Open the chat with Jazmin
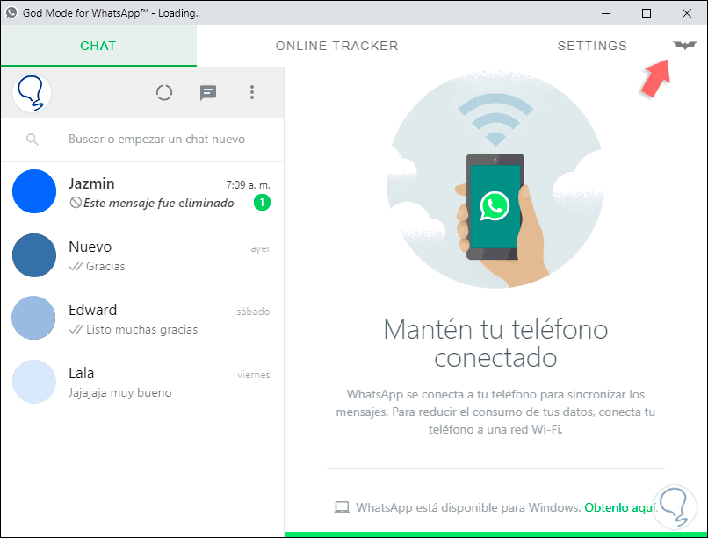 142,192
